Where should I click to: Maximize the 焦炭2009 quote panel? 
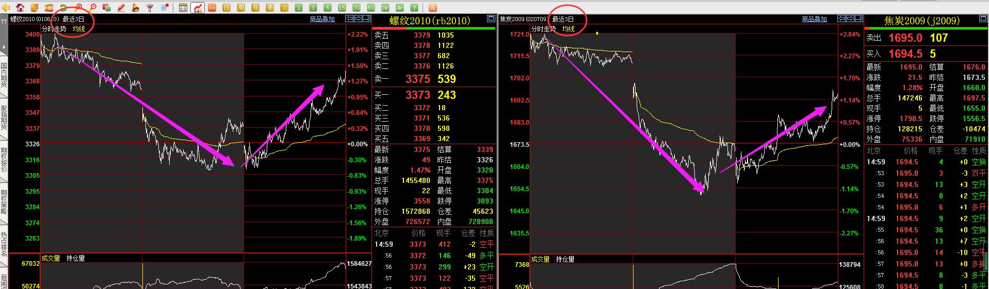click(x=983, y=19)
